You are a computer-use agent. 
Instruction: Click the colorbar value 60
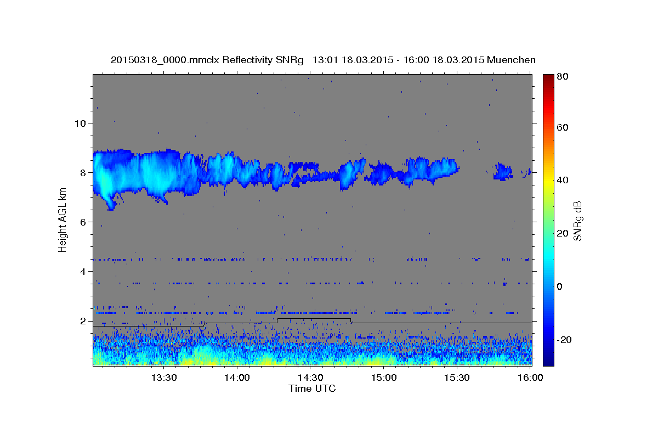[x=563, y=127]
